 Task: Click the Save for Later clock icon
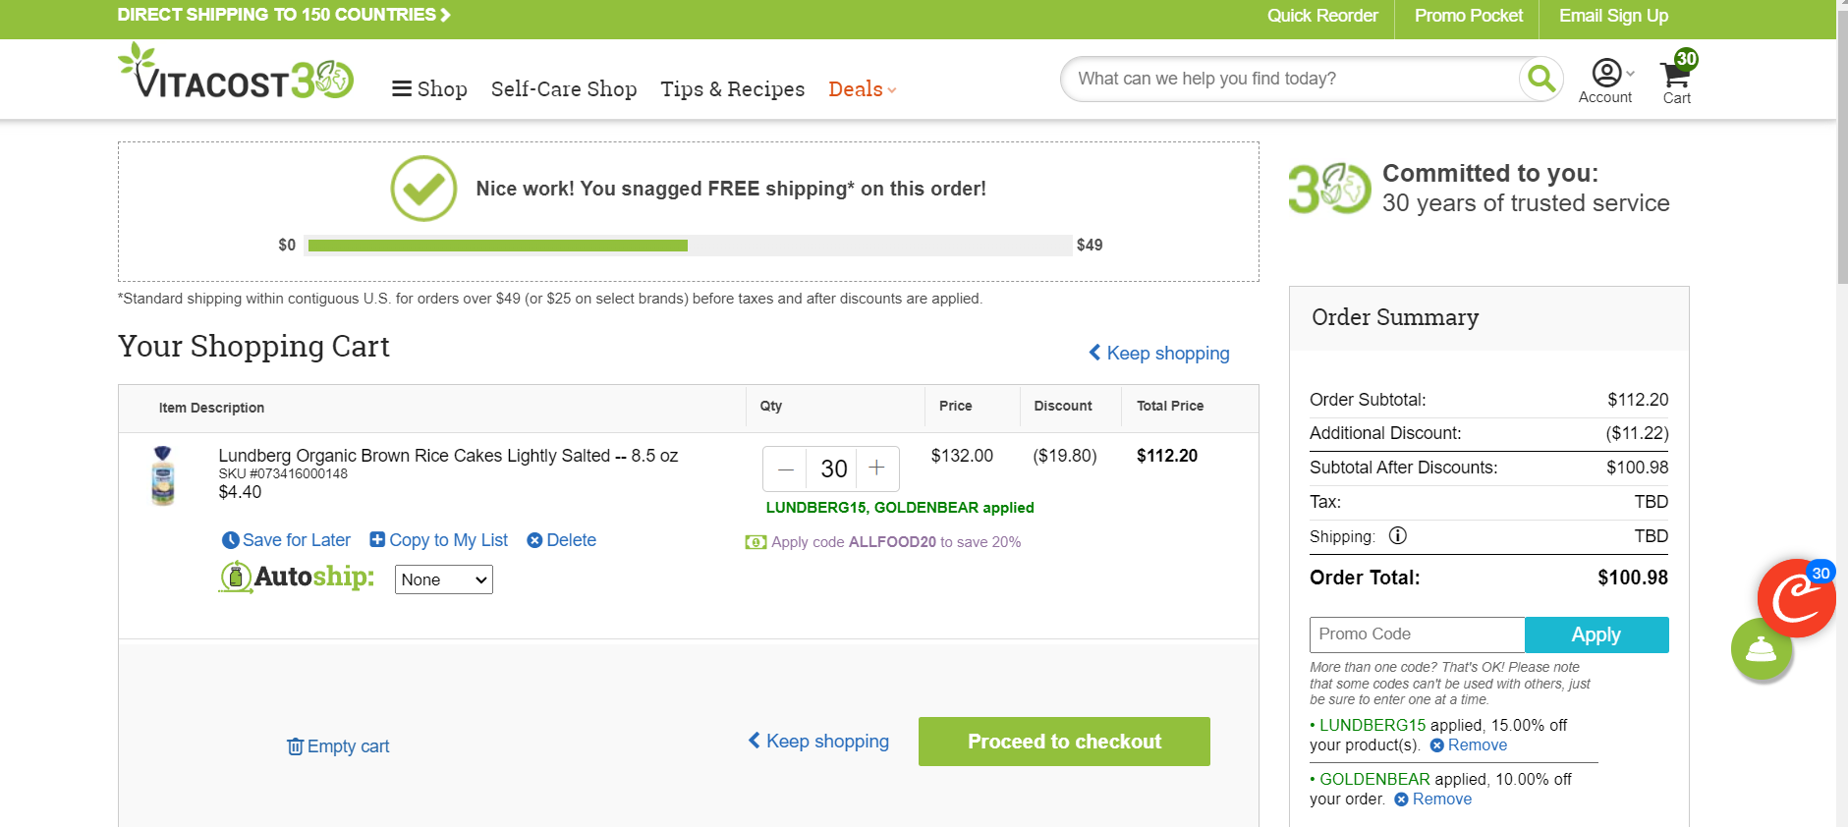click(x=231, y=540)
